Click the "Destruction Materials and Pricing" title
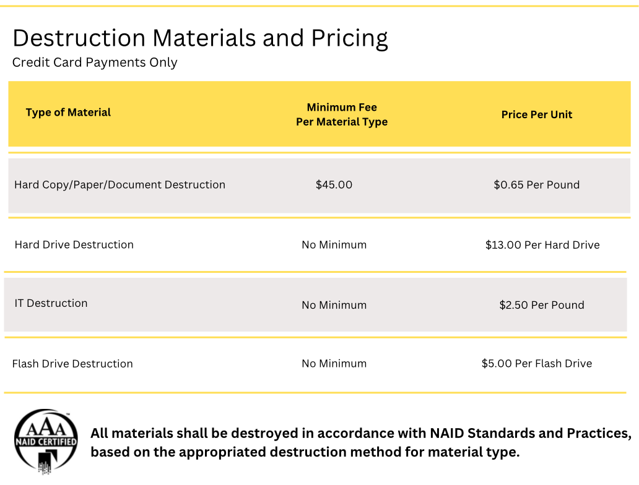Image resolution: width=639 pixels, height=485 pixels. pyautogui.click(x=200, y=38)
